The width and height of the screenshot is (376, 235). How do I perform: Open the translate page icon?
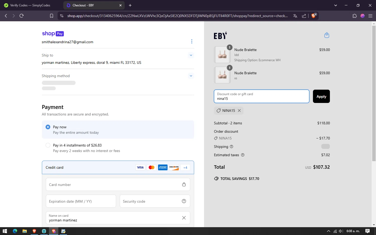(x=295, y=16)
